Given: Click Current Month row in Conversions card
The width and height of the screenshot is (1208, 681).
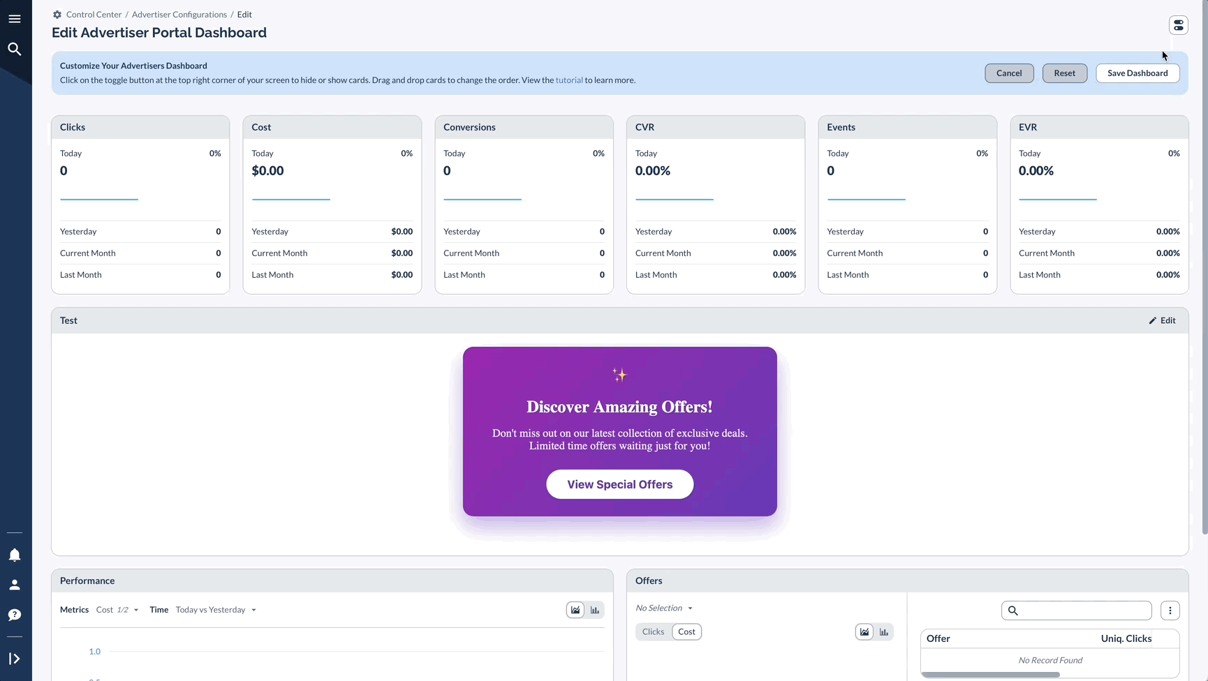Looking at the screenshot, I should click(x=524, y=253).
